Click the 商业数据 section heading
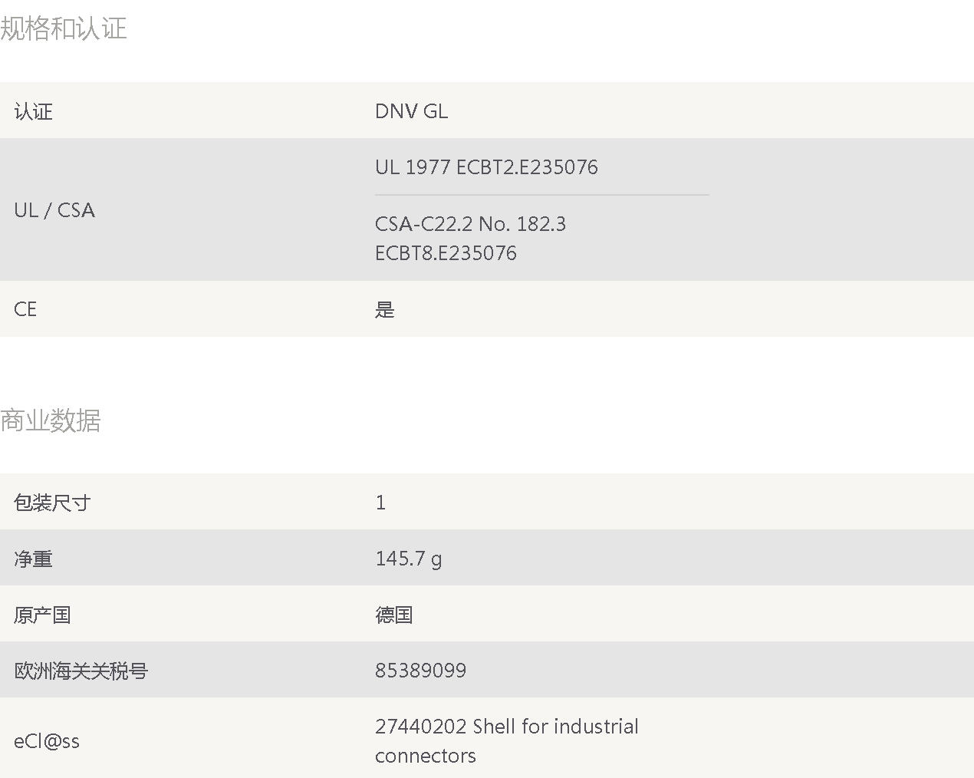The width and height of the screenshot is (974, 778). click(51, 420)
